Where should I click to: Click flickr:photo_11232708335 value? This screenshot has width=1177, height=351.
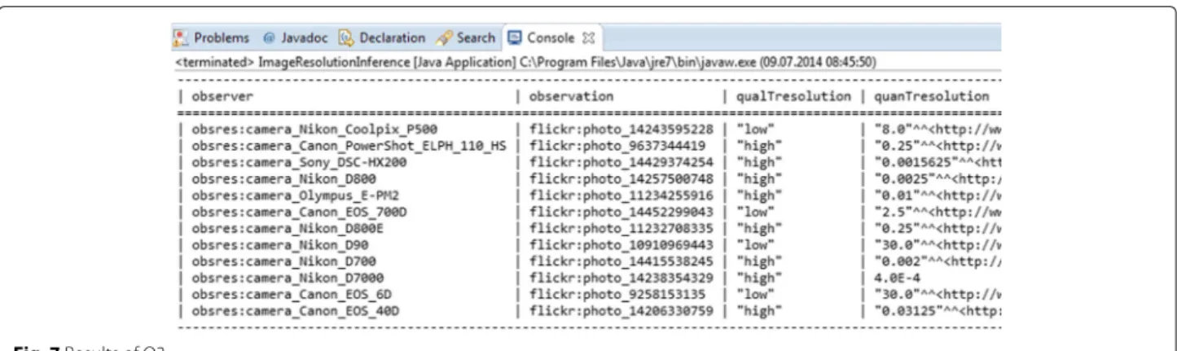[x=622, y=229]
